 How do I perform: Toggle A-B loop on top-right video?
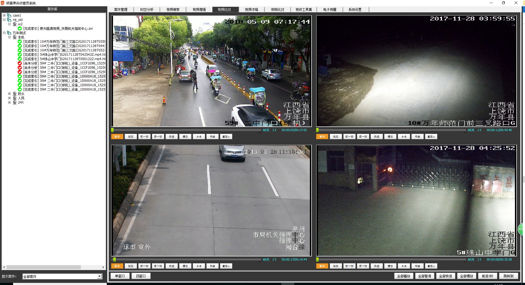[x=404, y=137]
